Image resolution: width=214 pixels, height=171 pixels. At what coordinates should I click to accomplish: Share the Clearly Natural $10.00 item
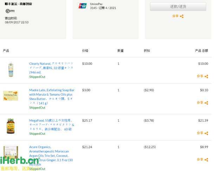click(202, 76)
